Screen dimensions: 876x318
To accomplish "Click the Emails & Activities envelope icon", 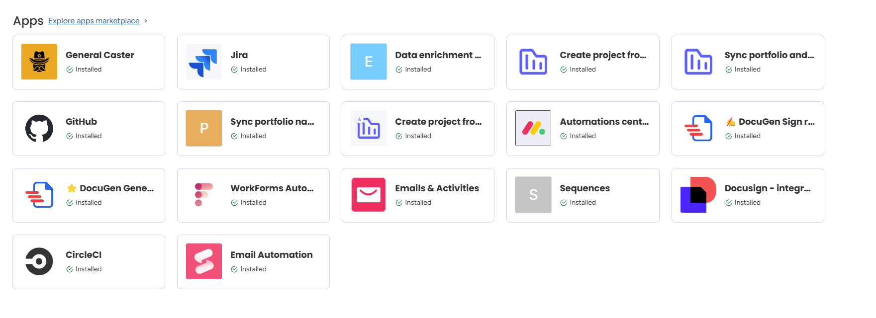I will [369, 195].
